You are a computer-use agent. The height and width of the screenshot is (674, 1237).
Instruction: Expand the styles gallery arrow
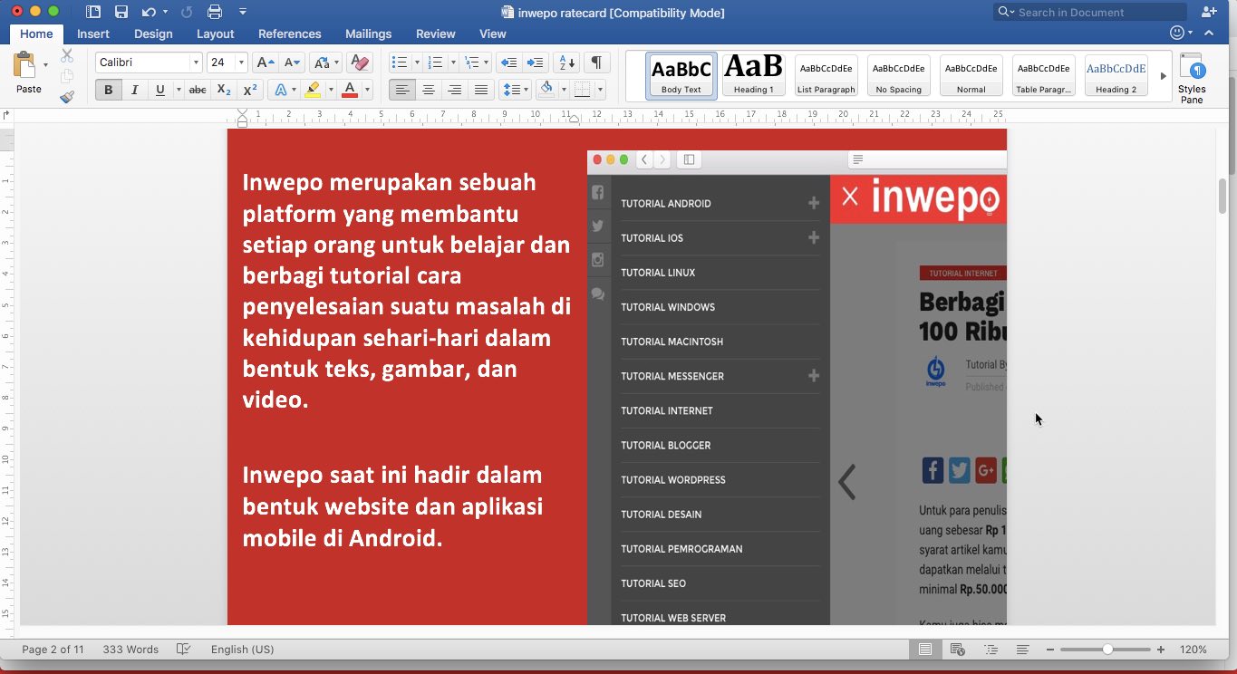1163,76
